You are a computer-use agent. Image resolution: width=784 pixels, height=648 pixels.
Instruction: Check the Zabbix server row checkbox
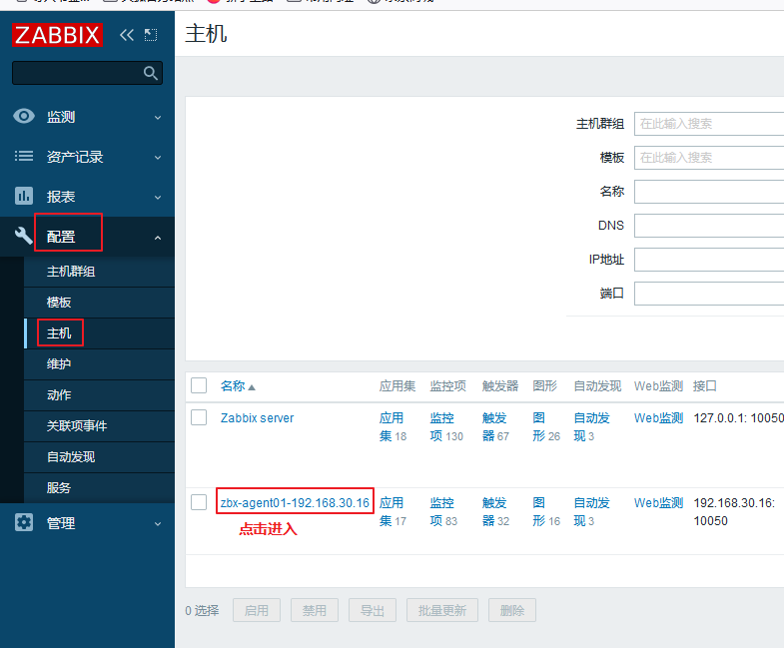[199, 417]
